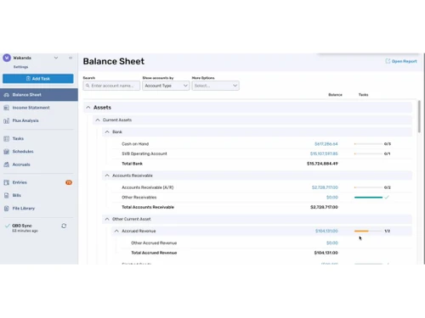Click the SVB Operating Account name
This screenshot has height=318, width=425.
[x=144, y=153]
